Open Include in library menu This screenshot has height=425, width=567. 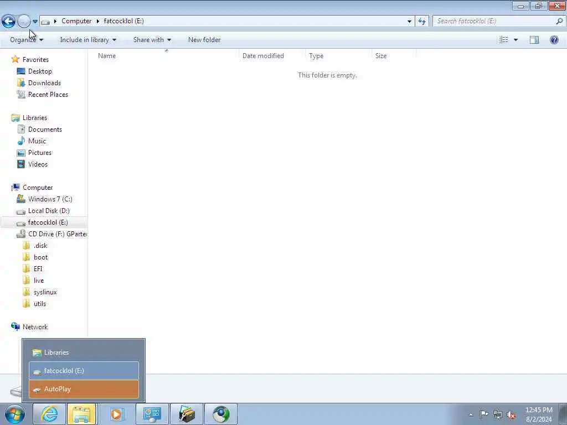(88, 40)
